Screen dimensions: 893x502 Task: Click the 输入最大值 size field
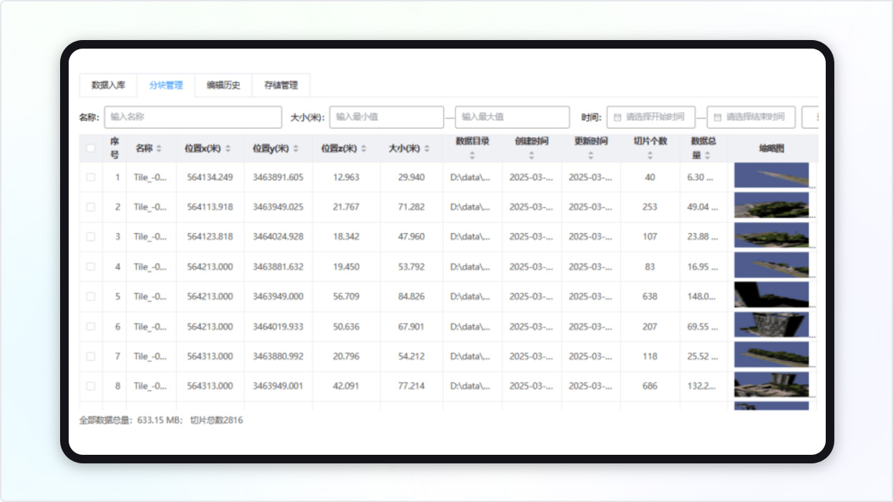coord(512,117)
